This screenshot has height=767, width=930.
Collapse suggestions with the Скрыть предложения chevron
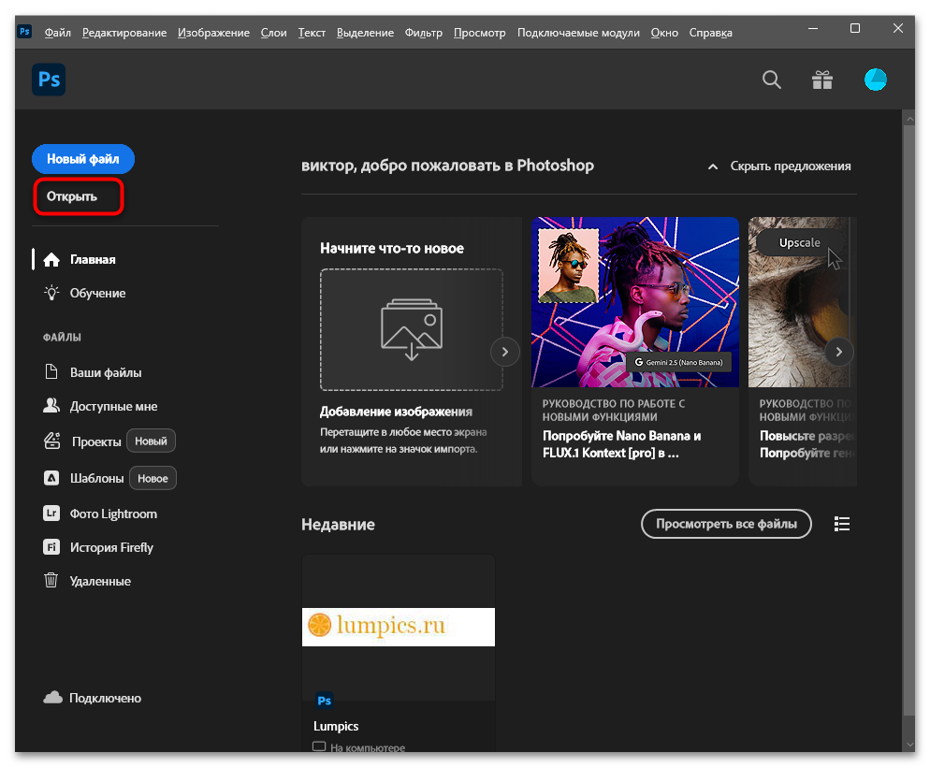point(713,166)
